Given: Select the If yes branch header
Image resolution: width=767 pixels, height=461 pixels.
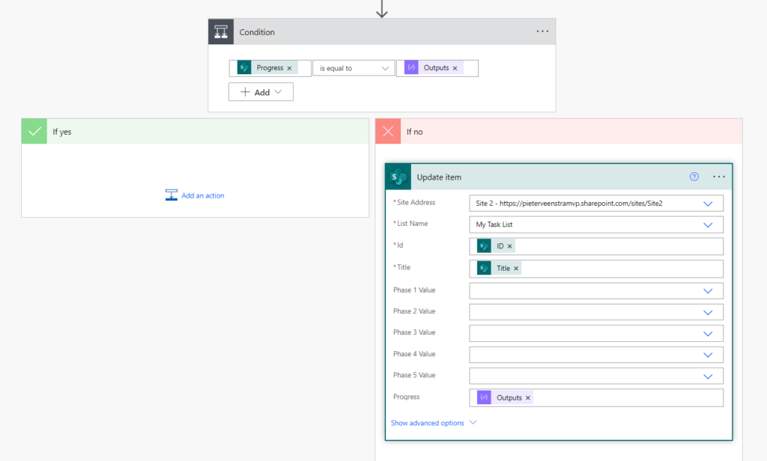Looking at the screenshot, I should (x=195, y=132).
